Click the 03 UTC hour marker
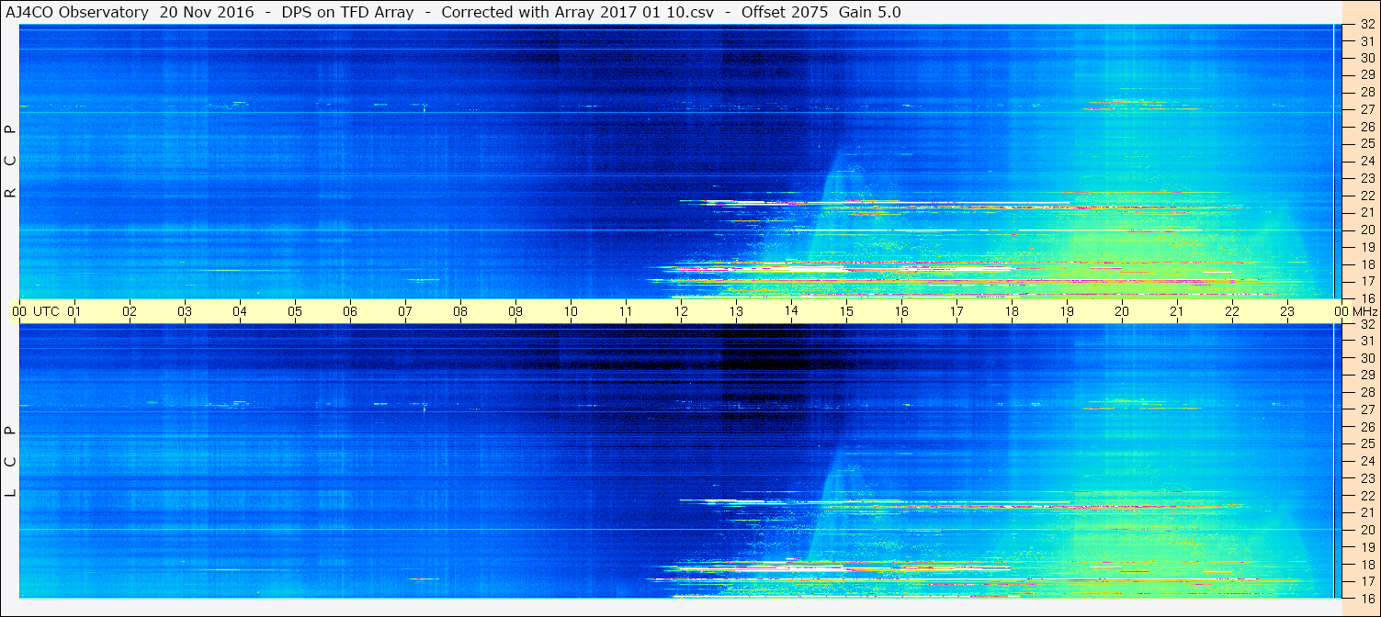This screenshot has width=1381, height=617. (185, 311)
